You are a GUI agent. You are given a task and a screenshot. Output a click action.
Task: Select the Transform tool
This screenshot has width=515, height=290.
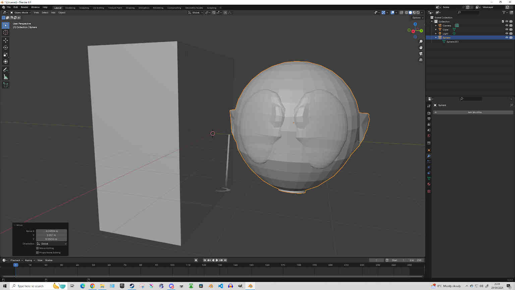(x=5, y=61)
